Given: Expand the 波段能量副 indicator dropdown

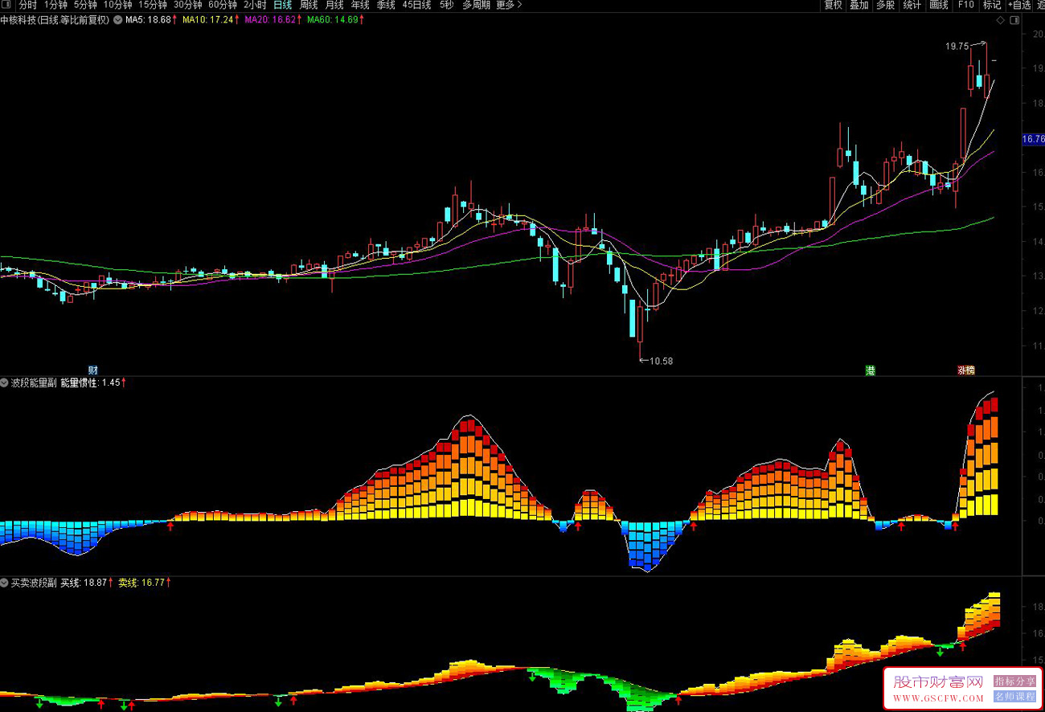Looking at the screenshot, I should click(5, 383).
